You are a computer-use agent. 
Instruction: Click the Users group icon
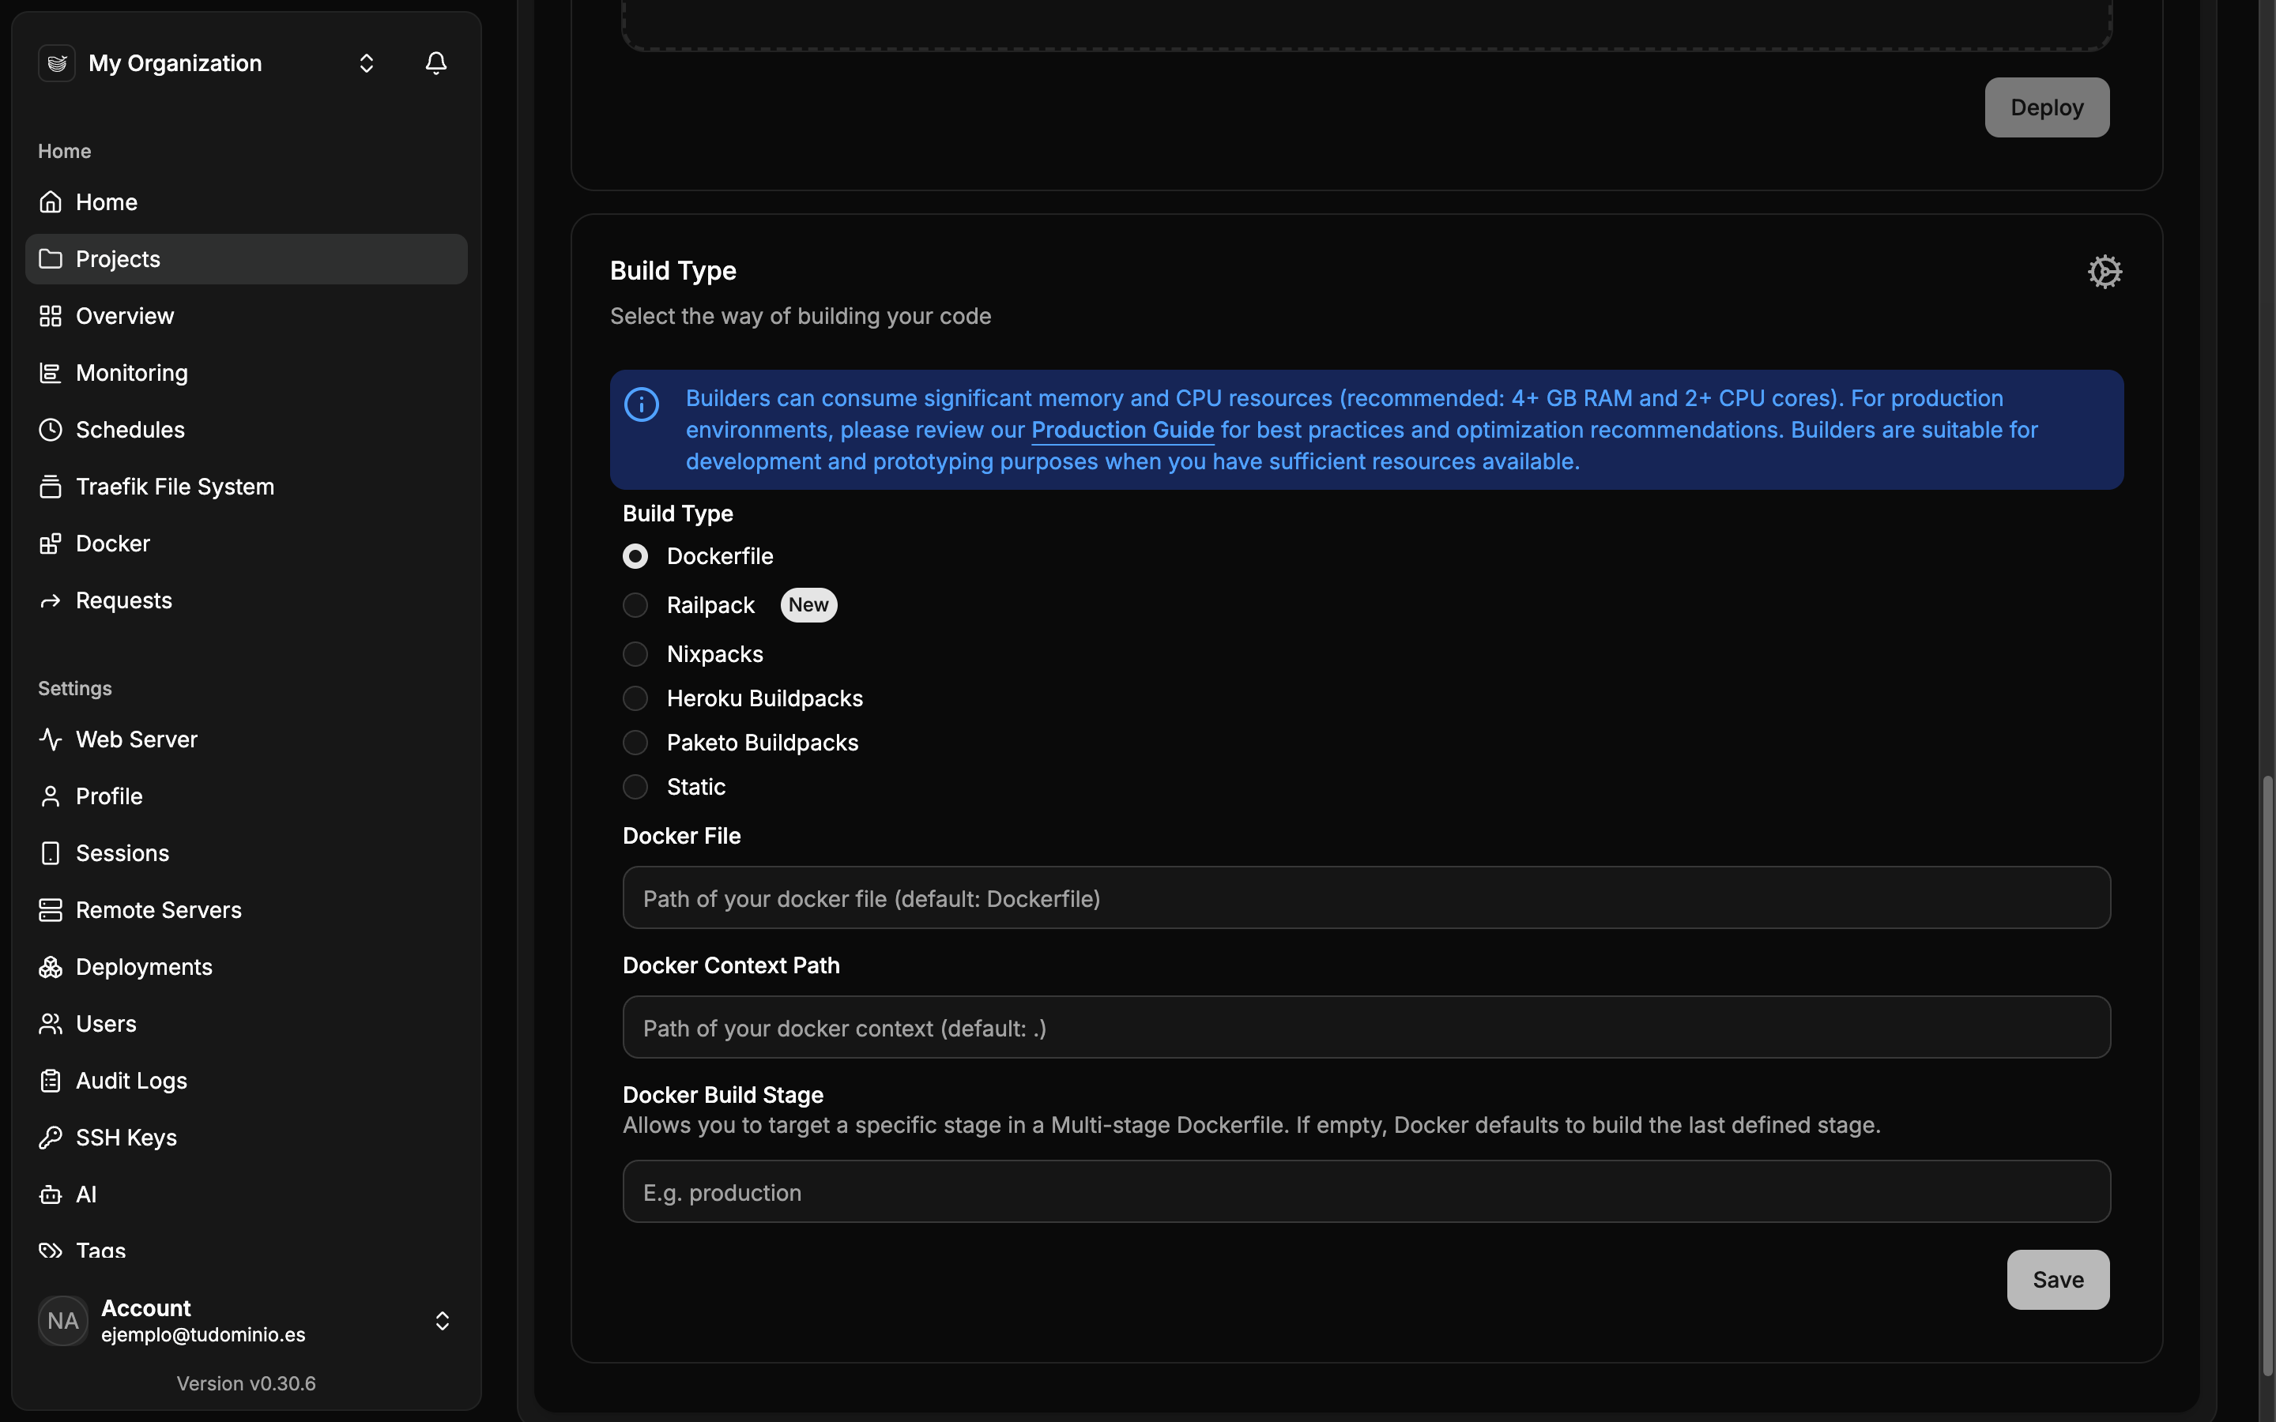pyautogui.click(x=51, y=1024)
